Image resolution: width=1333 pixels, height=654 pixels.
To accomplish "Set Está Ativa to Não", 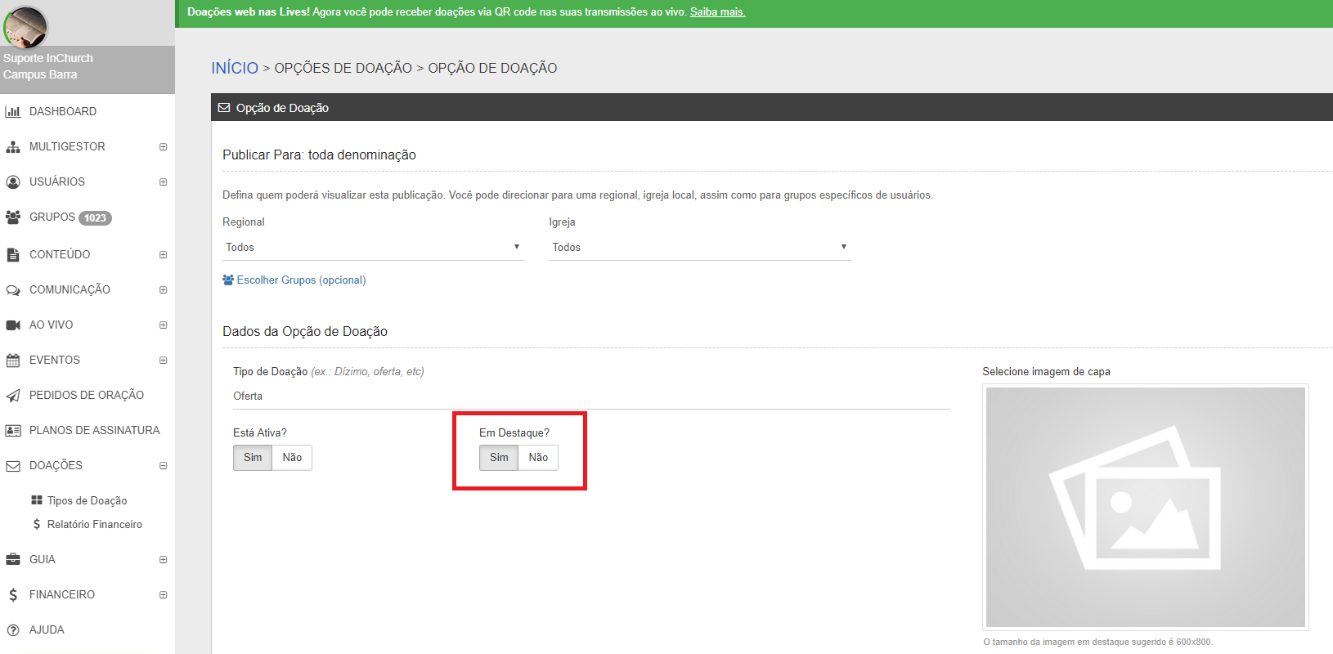I will point(292,458).
